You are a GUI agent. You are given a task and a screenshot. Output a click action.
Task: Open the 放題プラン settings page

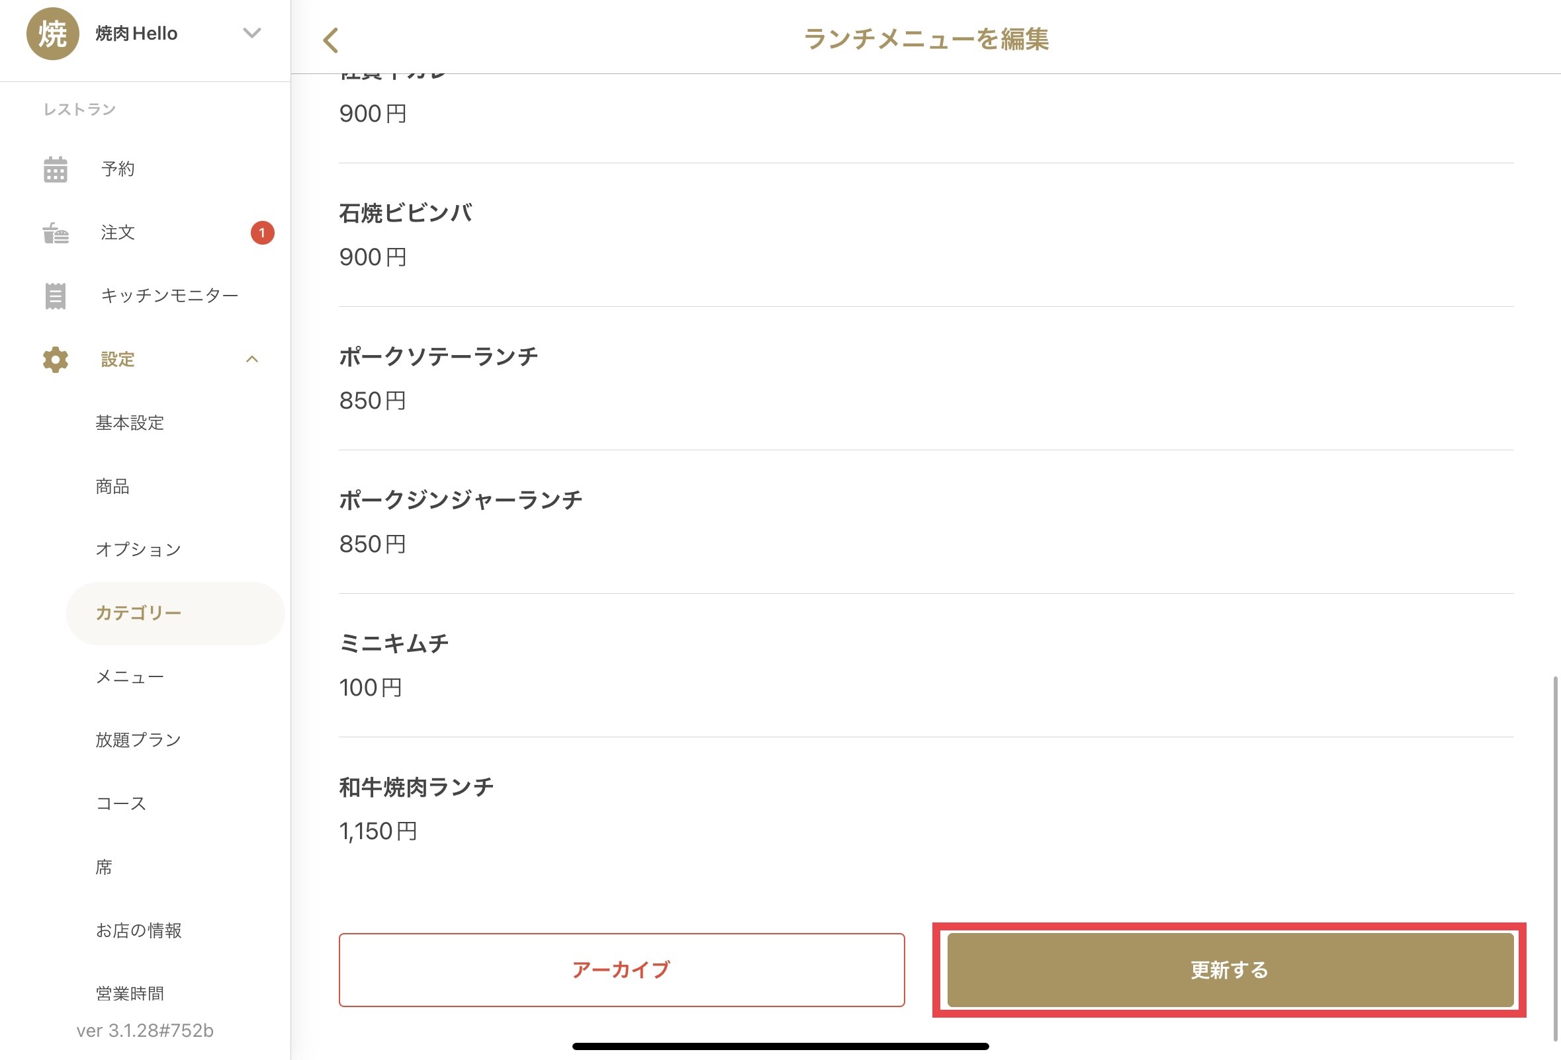138,740
